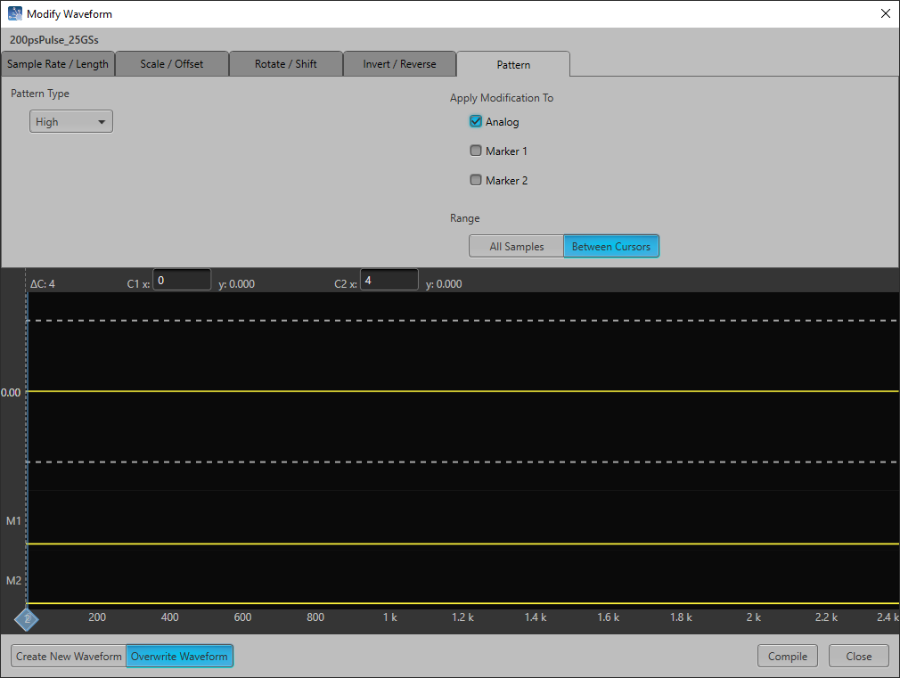Click the Overwrite Waveform button
Screen dimensions: 900x678
click(x=179, y=655)
